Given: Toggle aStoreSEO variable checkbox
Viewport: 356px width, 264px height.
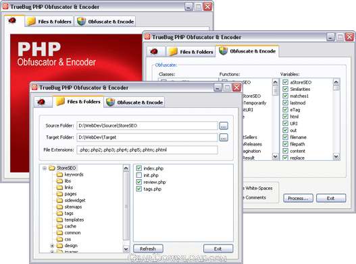Looking at the screenshot, I should (x=285, y=82).
